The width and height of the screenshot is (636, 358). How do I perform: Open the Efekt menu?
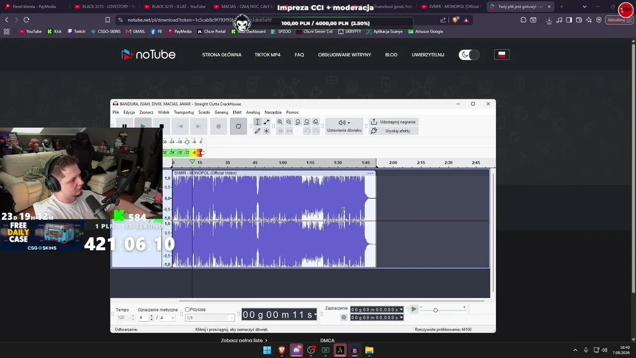237,112
